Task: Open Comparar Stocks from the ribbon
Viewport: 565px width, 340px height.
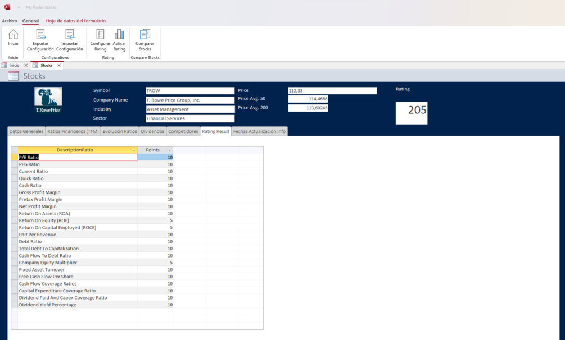Action: pyautogui.click(x=145, y=40)
